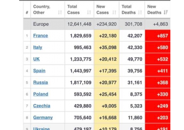Open the Russia country link
The width and height of the screenshot is (184, 130).
pos(40,82)
